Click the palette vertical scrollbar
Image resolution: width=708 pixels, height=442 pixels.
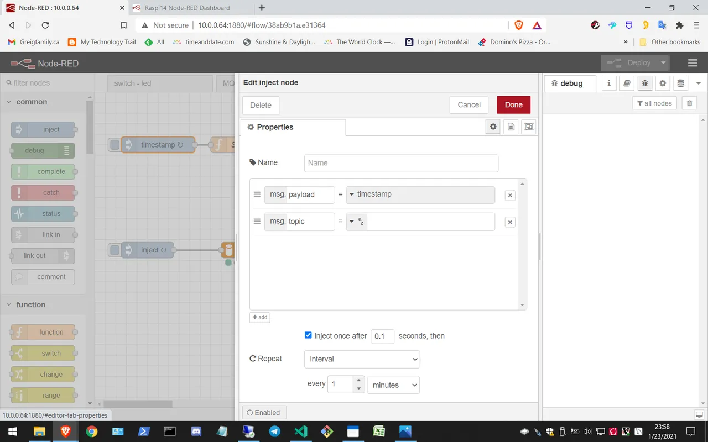coord(90,127)
